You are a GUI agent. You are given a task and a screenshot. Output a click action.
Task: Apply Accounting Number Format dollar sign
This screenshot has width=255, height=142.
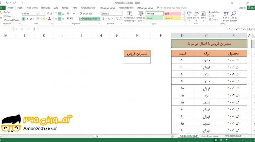(x=103, y=19)
